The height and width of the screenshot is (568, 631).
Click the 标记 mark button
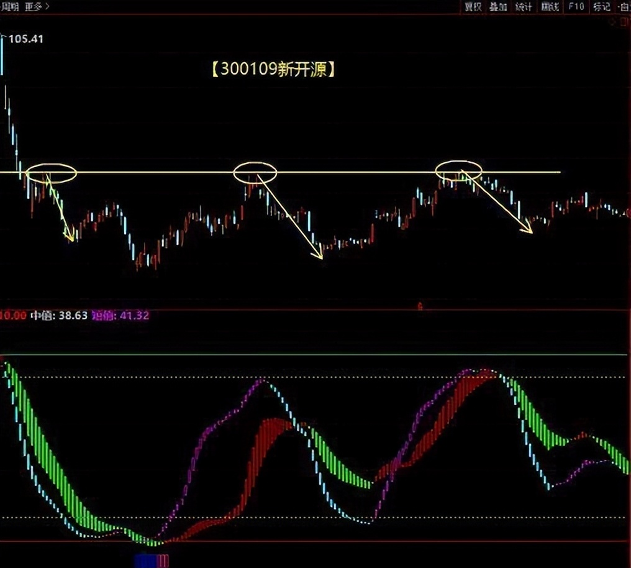tap(601, 7)
